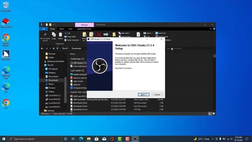Go back in File Explorer
Viewport: 252px width, 142px height.
tap(42, 49)
